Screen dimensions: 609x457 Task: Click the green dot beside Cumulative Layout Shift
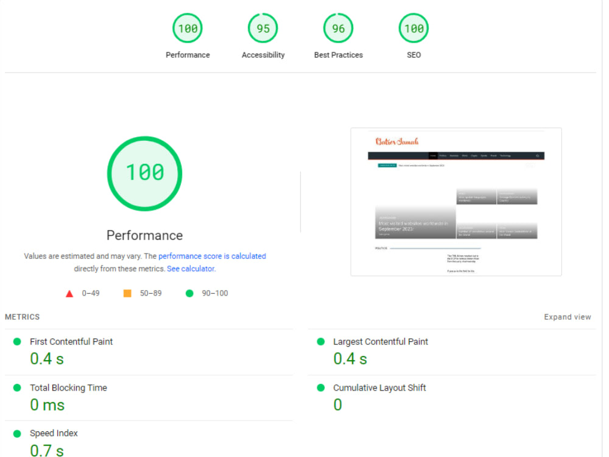click(x=321, y=388)
